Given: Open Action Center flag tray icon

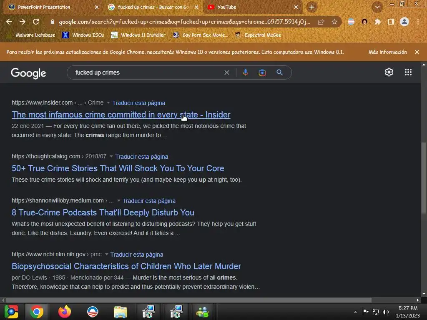Looking at the screenshot, I should (x=365, y=312).
